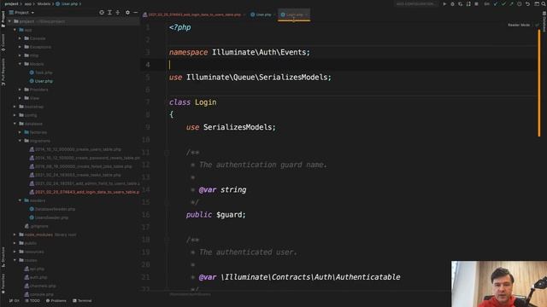The image size is (547, 307).
Task: Click the inspections checkmark beside Reader Mode
Action: tap(537, 25)
